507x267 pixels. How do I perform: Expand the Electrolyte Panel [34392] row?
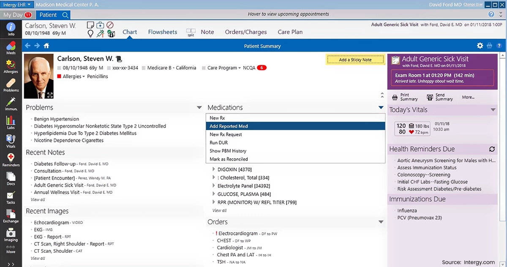pos(213,186)
